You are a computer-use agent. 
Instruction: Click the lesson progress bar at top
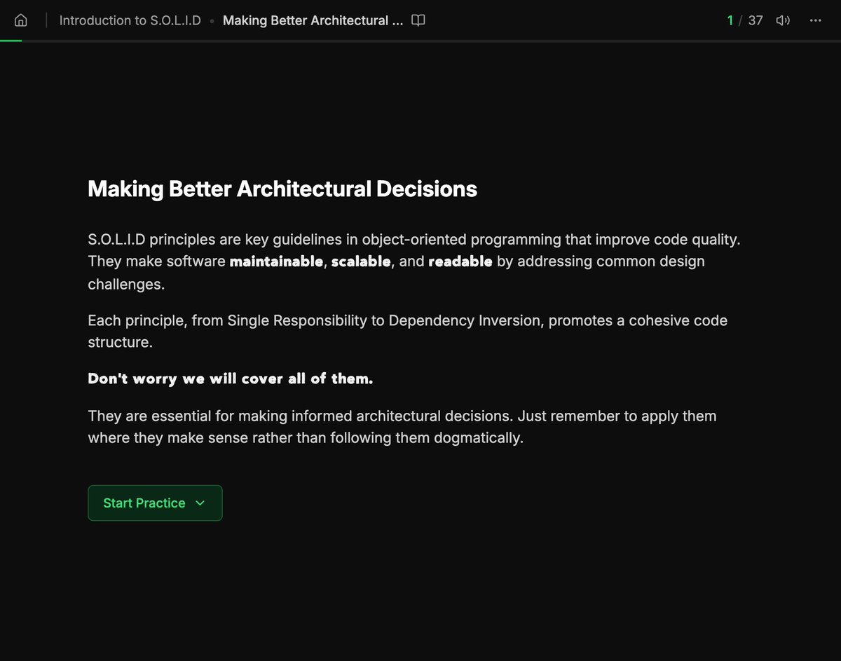tap(420, 41)
